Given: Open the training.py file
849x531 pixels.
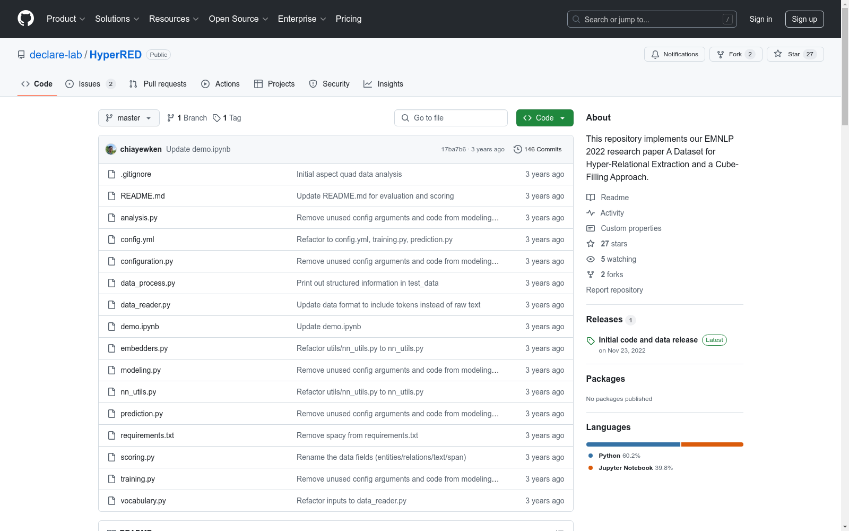Looking at the screenshot, I should tap(138, 479).
